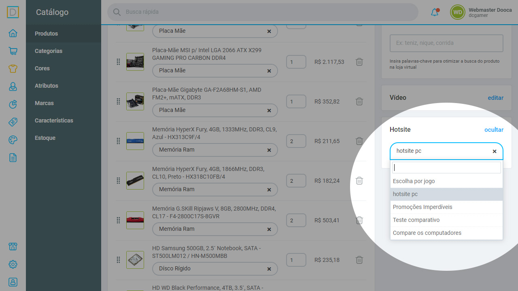
Task: Remove Memória Ram tag from 1866MHz row
Action: pyautogui.click(x=269, y=190)
